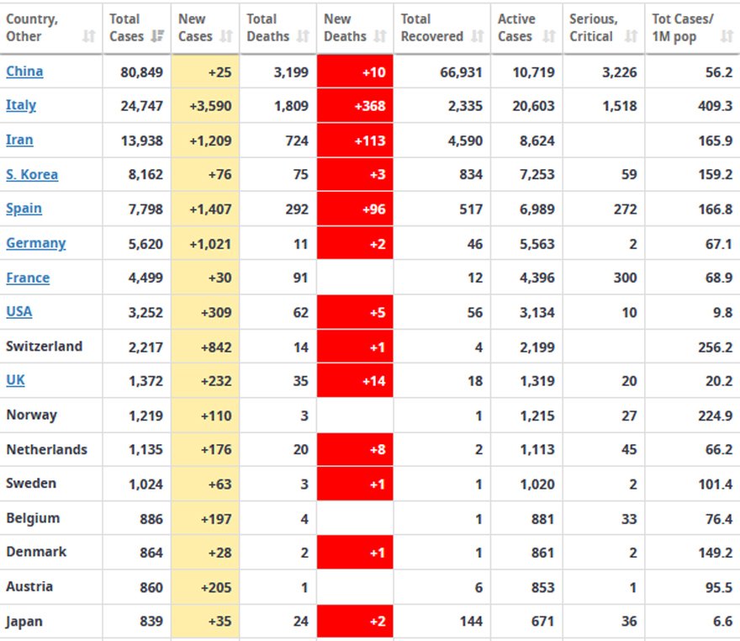This screenshot has height=641, width=740.
Task: Click sort icon in Country, Other header
Action: pyautogui.click(x=89, y=37)
